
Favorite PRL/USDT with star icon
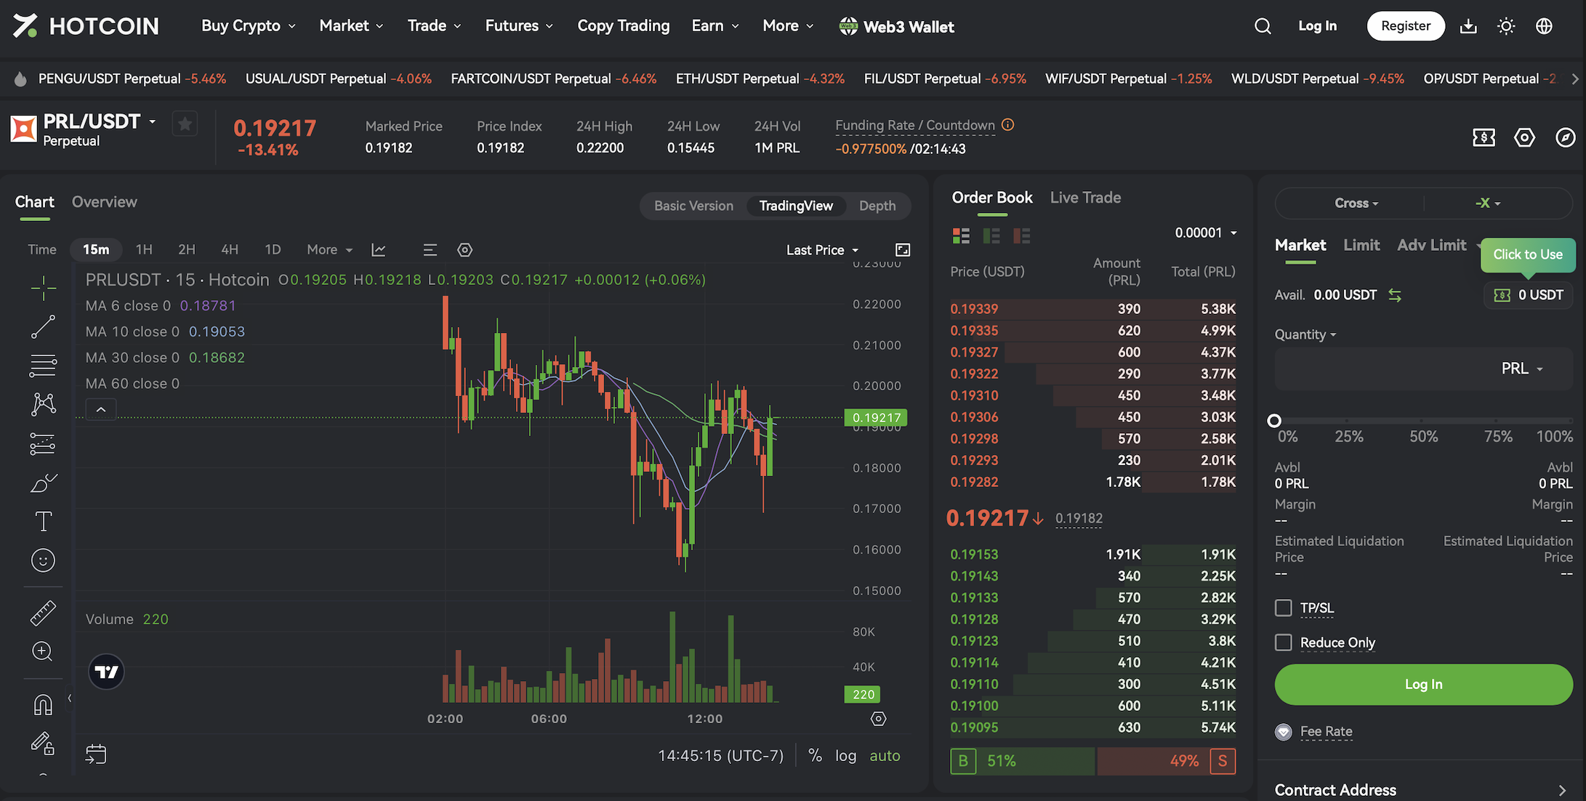tap(185, 124)
